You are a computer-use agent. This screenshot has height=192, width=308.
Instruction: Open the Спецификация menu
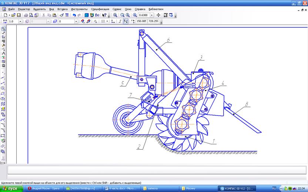[x=100, y=9]
